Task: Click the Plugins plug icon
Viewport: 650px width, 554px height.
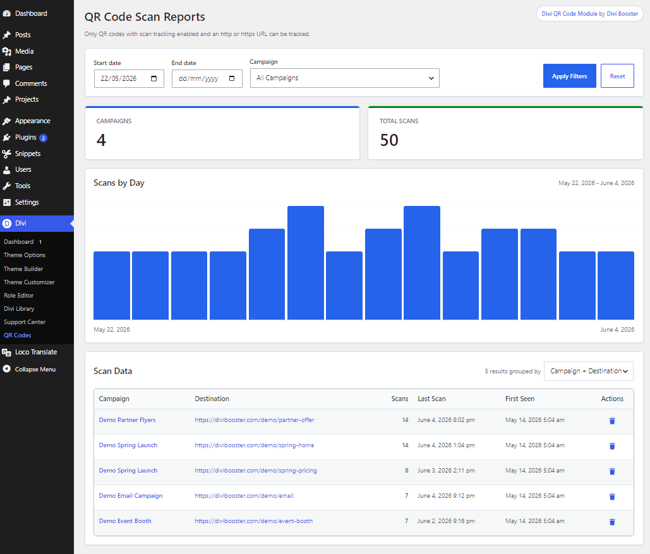Action: tap(6, 137)
